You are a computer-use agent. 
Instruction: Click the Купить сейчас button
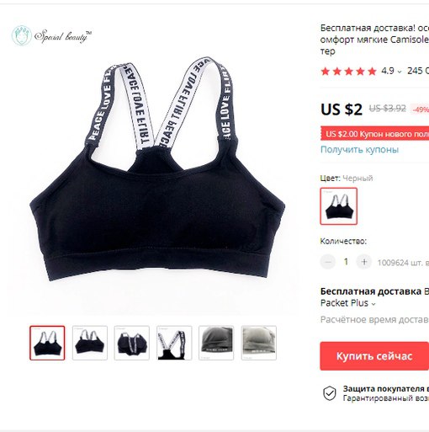(374, 356)
